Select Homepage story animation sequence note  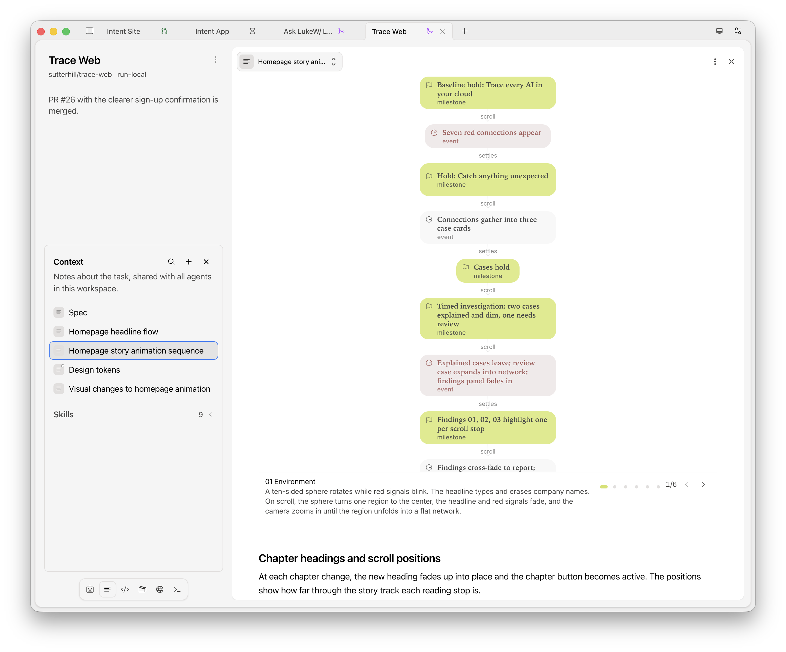coord(134,351)
